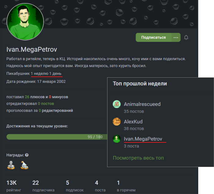Click the question mark next to Награды

27,155
